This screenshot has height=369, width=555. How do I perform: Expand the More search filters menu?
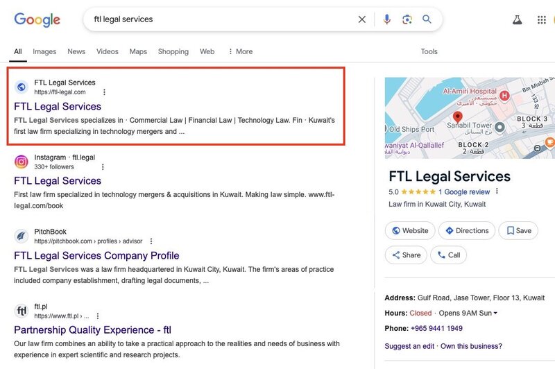tap(241, 51)
